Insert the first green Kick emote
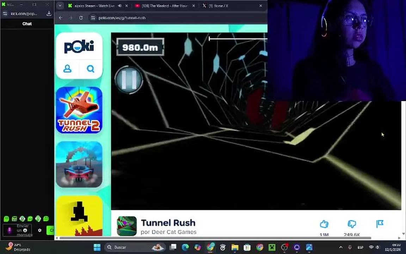406x254 pixels. click(x=6, y=219)
